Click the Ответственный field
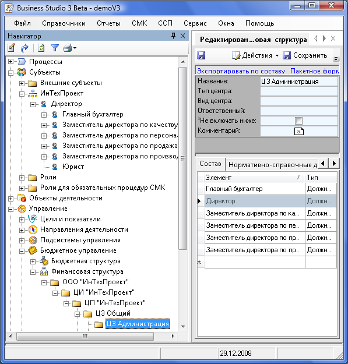This screenshot has height=364, width=348. [299, 111]
